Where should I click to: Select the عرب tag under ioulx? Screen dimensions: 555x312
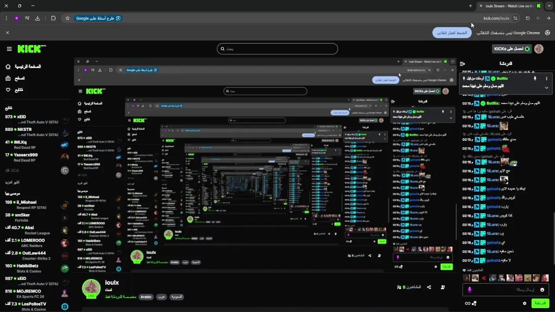click(161, 297)
